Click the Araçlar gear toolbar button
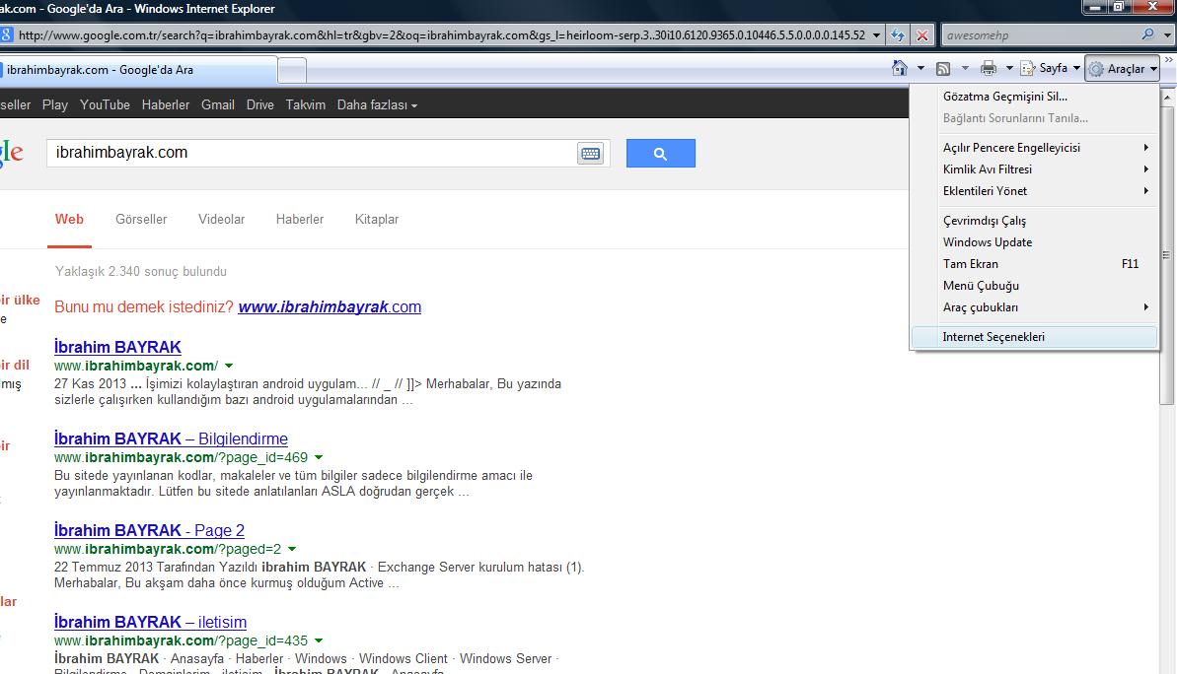Screen dimensions: 1177x674 (x=1122, y=69)
